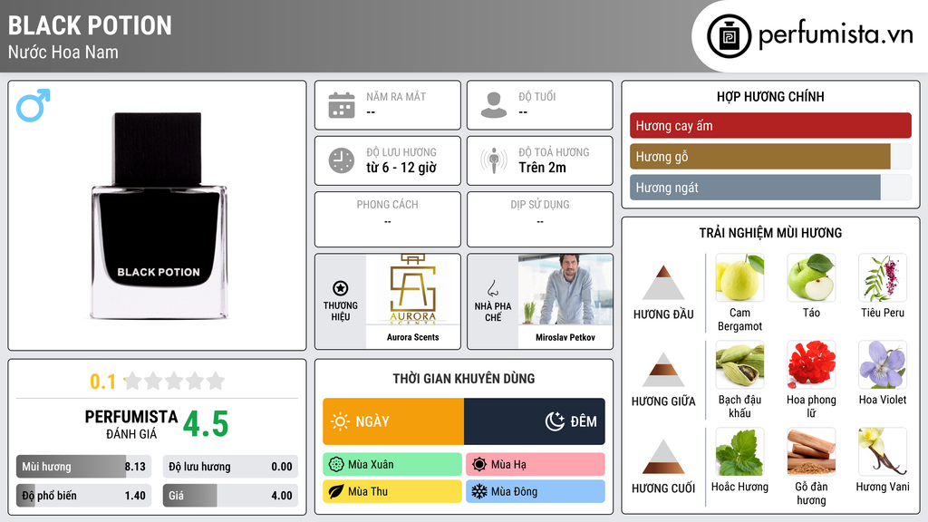Viewport: 928px width, 522px height.
Task: Click the first star in the 0.1 rating row
Action: (x=133, y=381)
